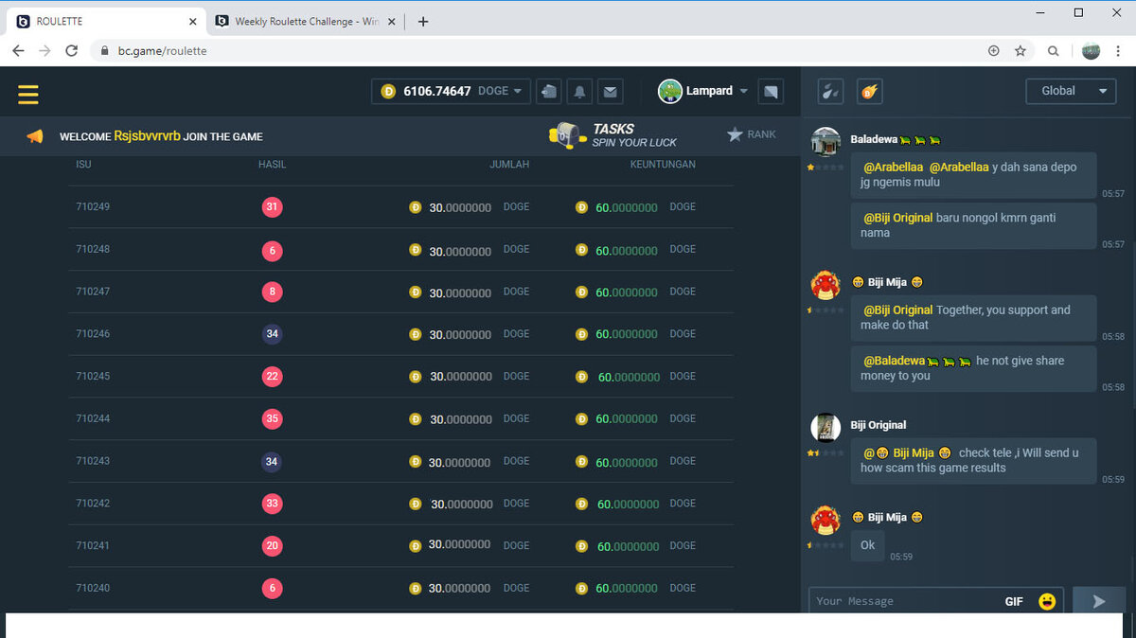This screenshot has width=1136, height=638.
Task: Open the mail envelope icon
Action: [611, 91]
